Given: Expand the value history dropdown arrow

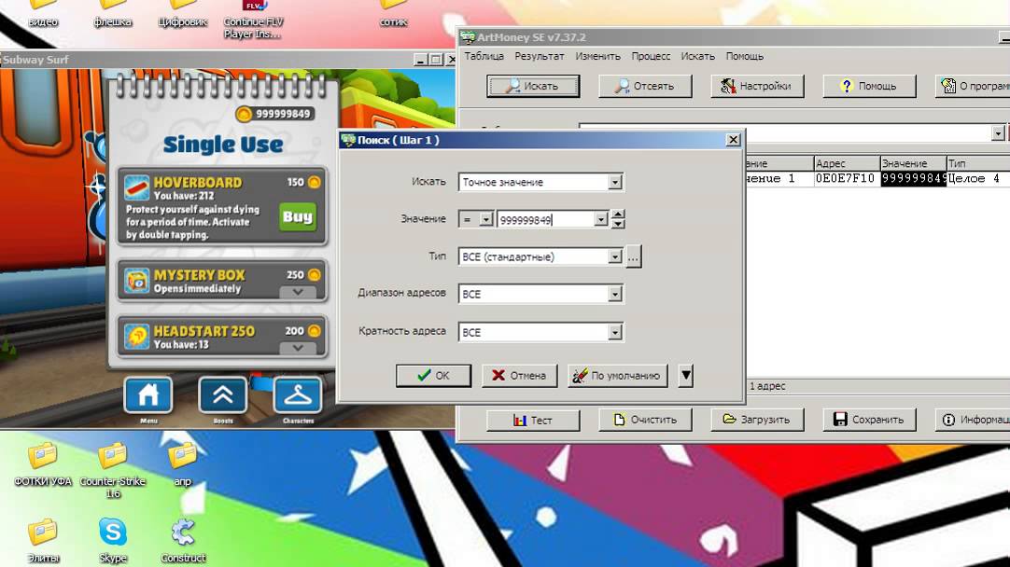Looking at the screenshot, I should pyautogui.click(x=601, y=219).
